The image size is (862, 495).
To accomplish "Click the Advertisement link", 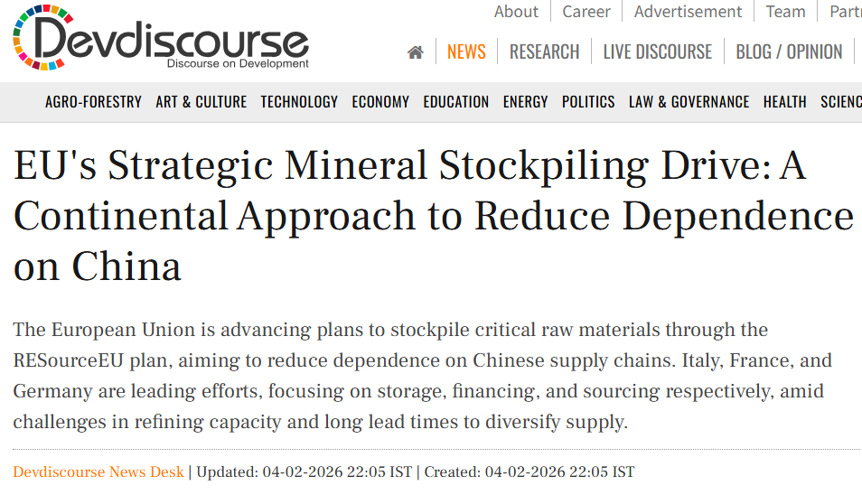I will [688, 12].
